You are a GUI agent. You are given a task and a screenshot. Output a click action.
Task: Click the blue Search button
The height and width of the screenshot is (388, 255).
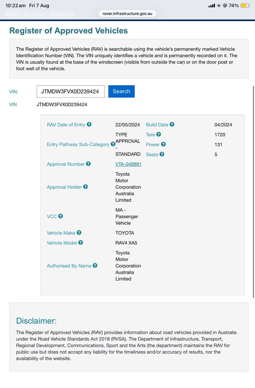pyautogui.click(x=121, y=91)
